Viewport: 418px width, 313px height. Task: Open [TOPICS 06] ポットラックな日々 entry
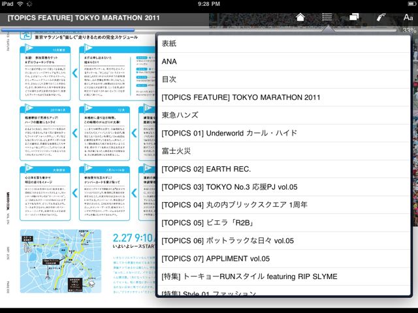click(x=284, y=241)
